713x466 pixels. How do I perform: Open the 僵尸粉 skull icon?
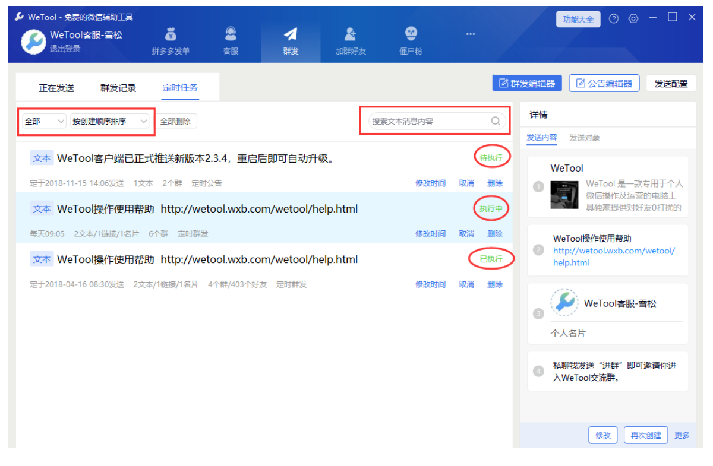pos(411,34)
